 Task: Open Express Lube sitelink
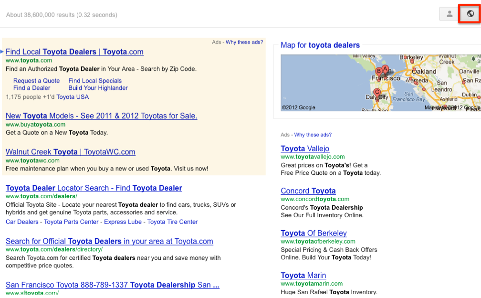coord(123,222)
